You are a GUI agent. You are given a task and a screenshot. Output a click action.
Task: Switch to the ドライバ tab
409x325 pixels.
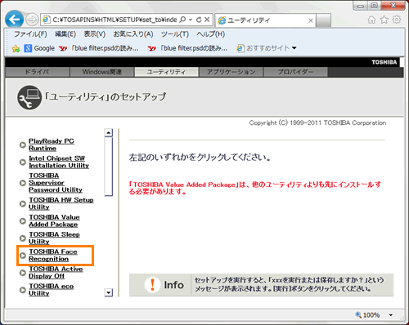[x=37, y=72]
